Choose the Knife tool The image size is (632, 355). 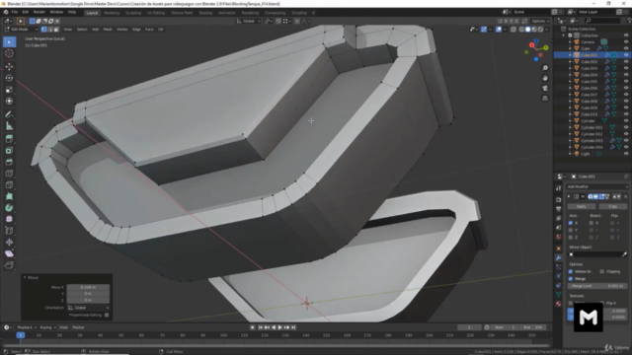(x=9, y=184)
